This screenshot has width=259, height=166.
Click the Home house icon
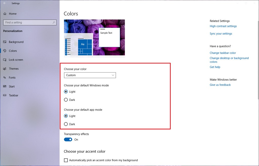coord(5,14)
